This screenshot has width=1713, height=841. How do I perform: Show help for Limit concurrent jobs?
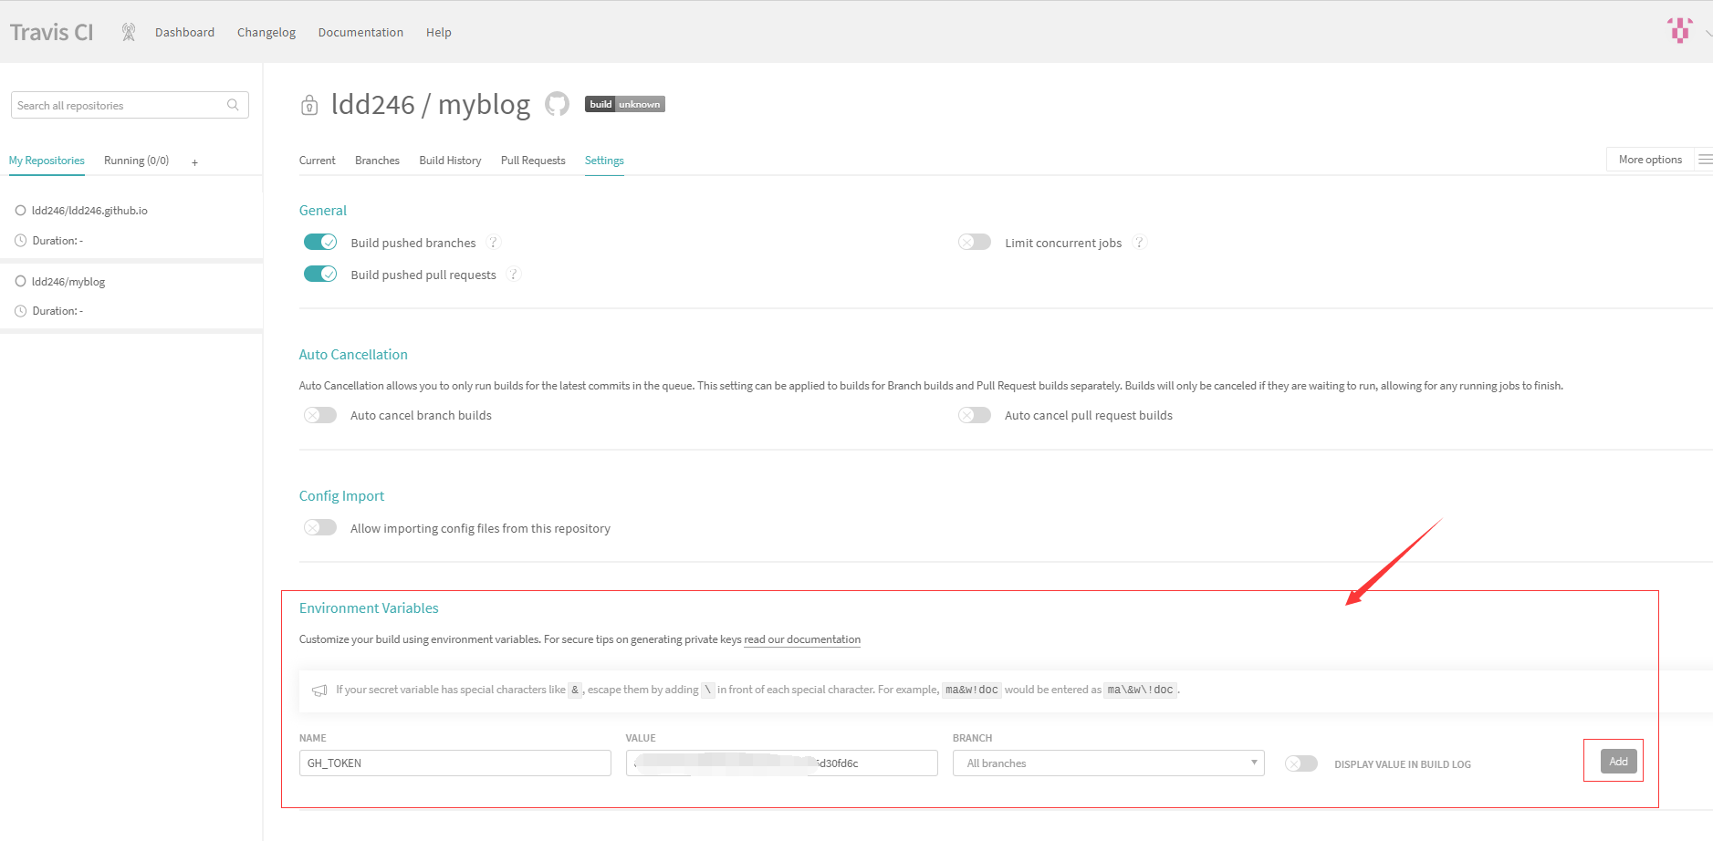pos(1139,243)
